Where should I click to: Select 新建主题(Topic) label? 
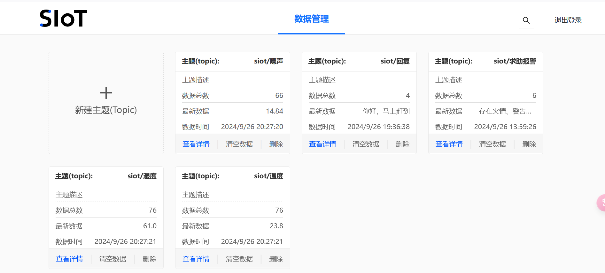[x=106, y=110]
